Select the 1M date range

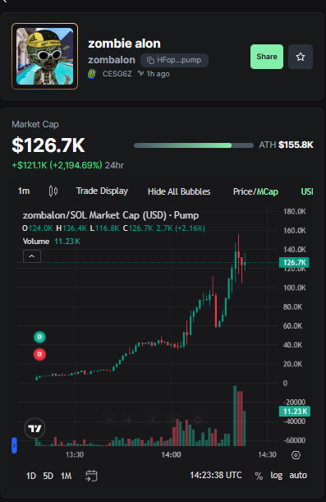(66, 476)
